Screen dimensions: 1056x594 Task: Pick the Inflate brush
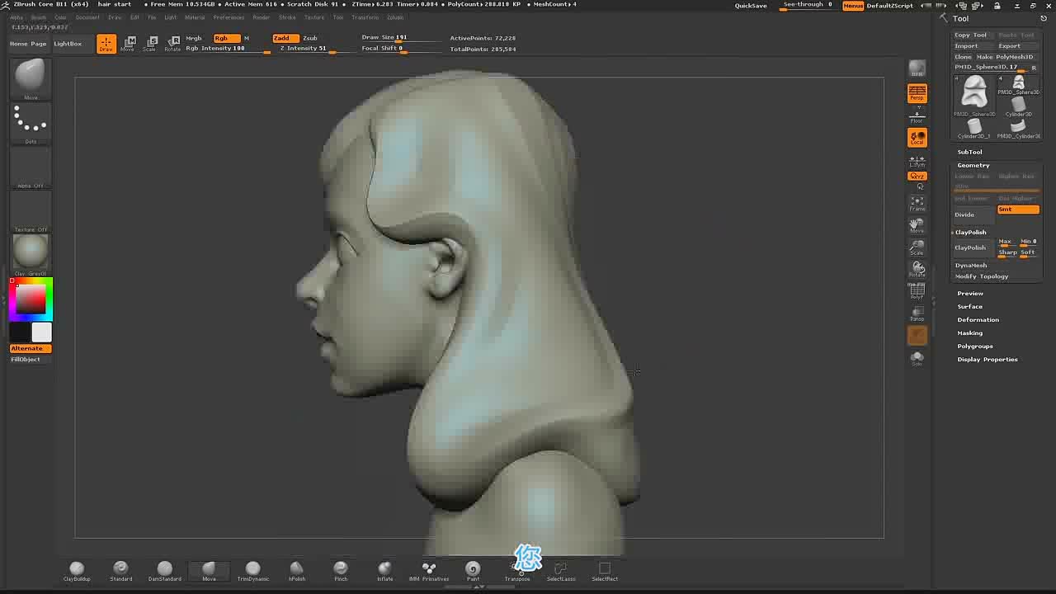(384, 571)
